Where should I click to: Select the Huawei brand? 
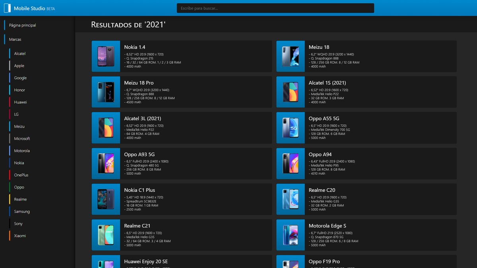click(x=20, y=102)
